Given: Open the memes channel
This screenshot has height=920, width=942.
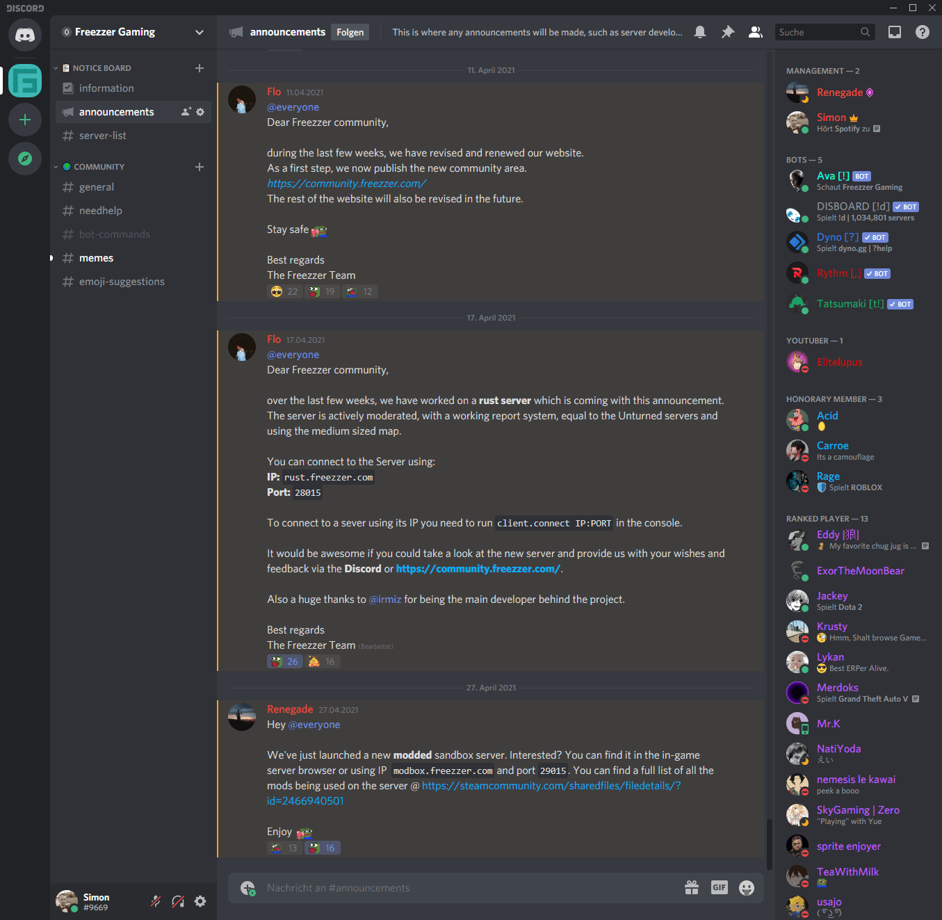Looking at the screenshot, I should tap(96, 258).
